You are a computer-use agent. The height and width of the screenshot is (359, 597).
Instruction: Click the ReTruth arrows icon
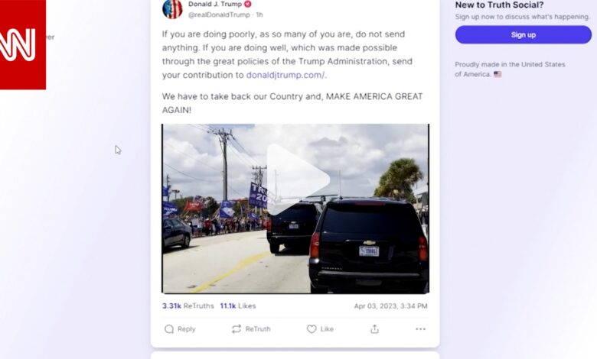(x=237, y=329)
